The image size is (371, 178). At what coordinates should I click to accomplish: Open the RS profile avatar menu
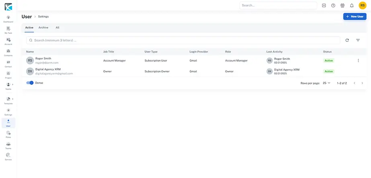(362, 6)
